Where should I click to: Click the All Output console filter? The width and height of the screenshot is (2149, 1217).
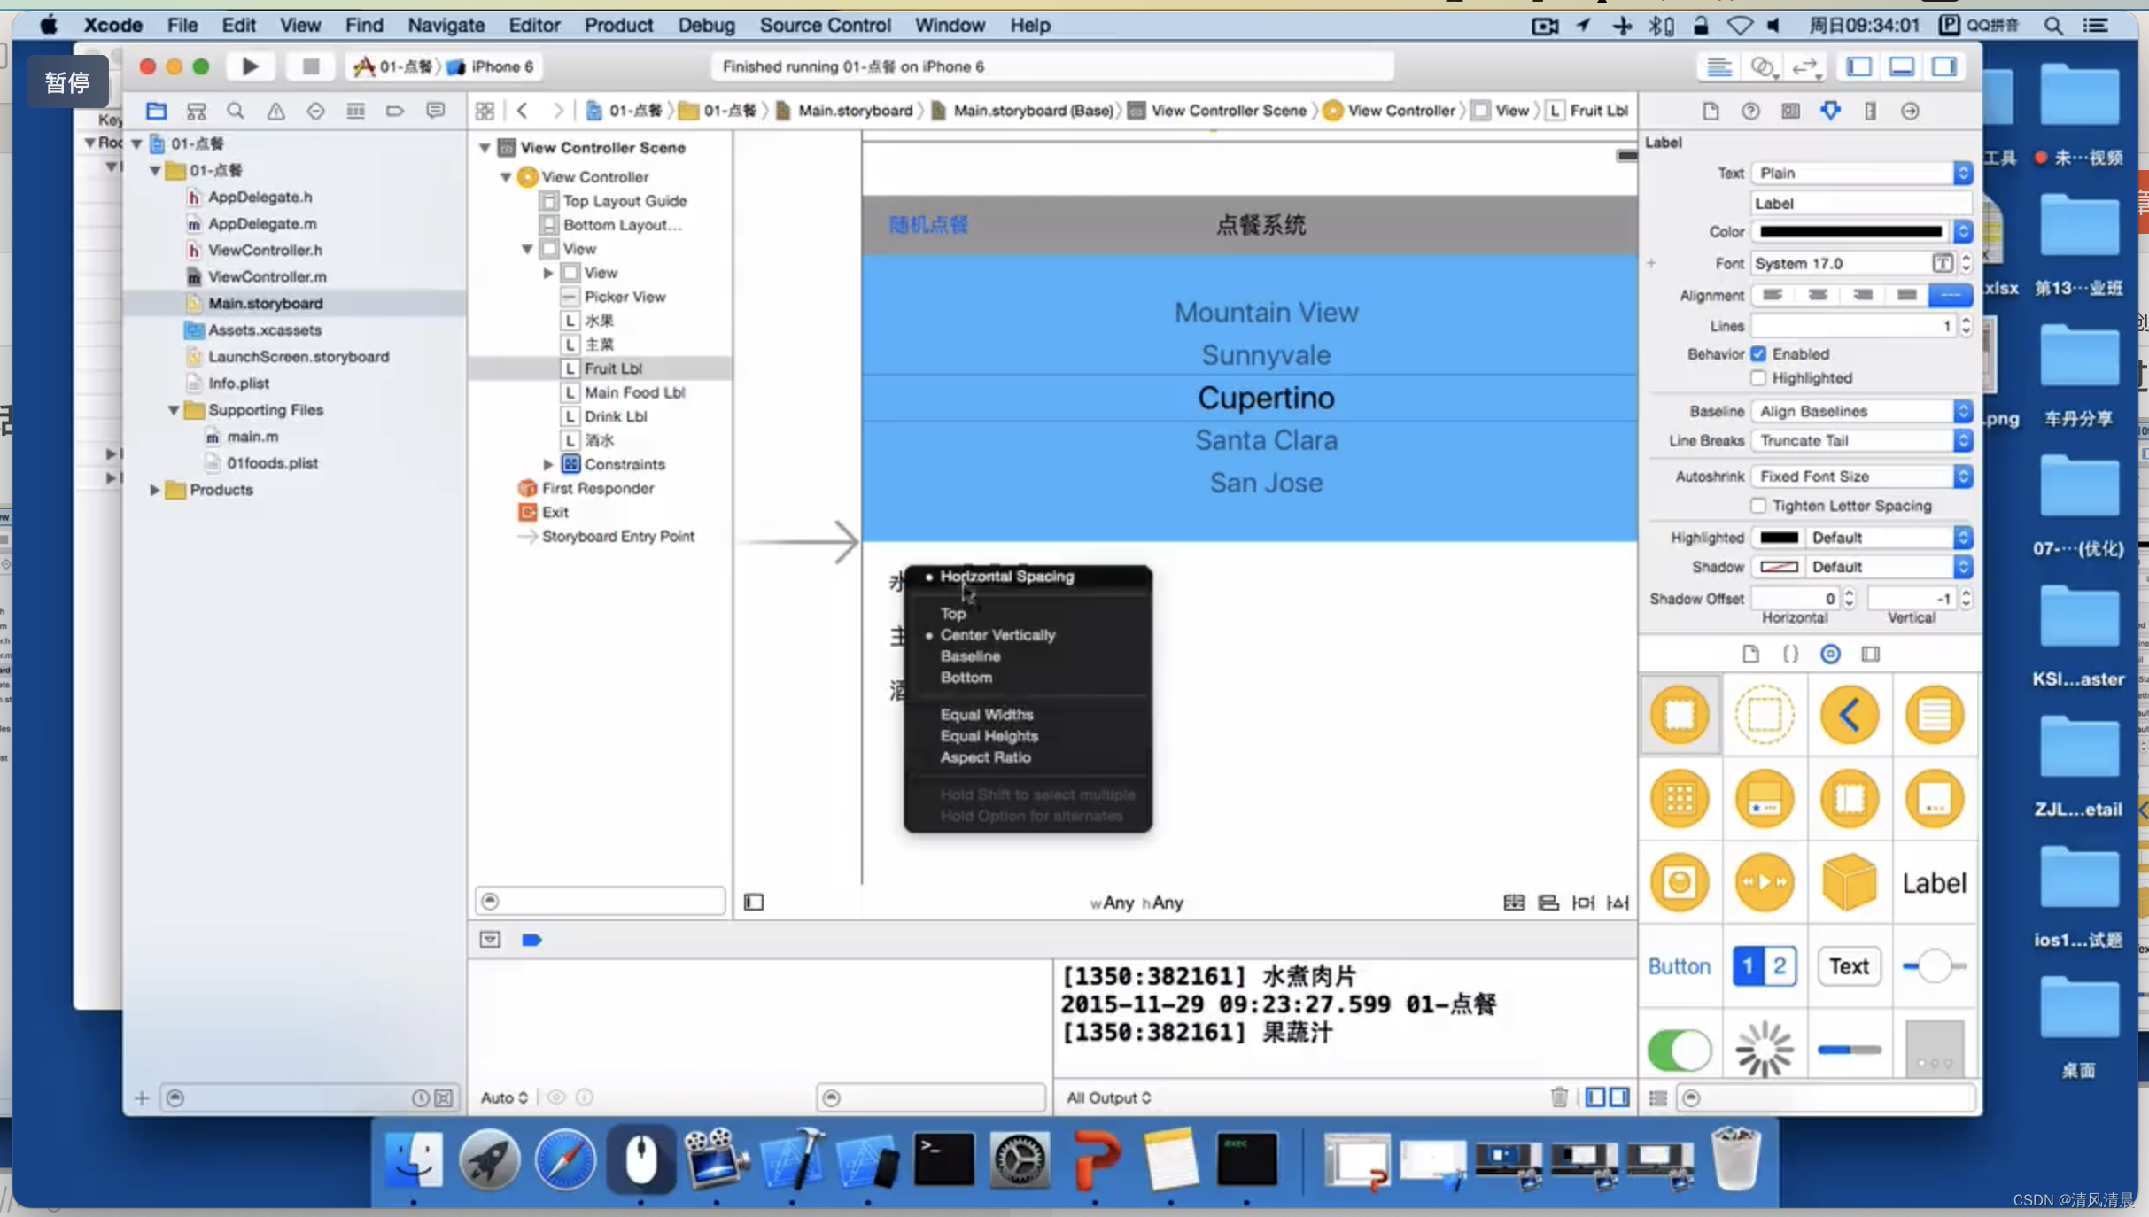(x=1107, y=1097)
